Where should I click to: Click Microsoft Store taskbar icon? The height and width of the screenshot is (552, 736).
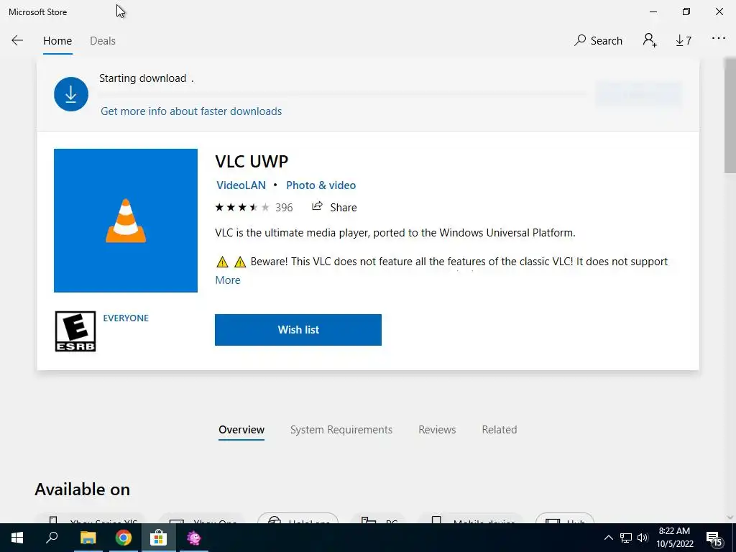159,538
